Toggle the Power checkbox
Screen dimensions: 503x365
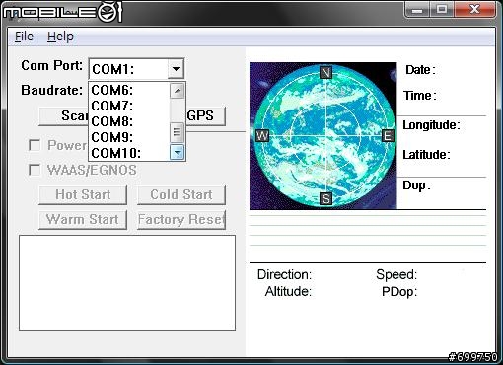point(35,145)
